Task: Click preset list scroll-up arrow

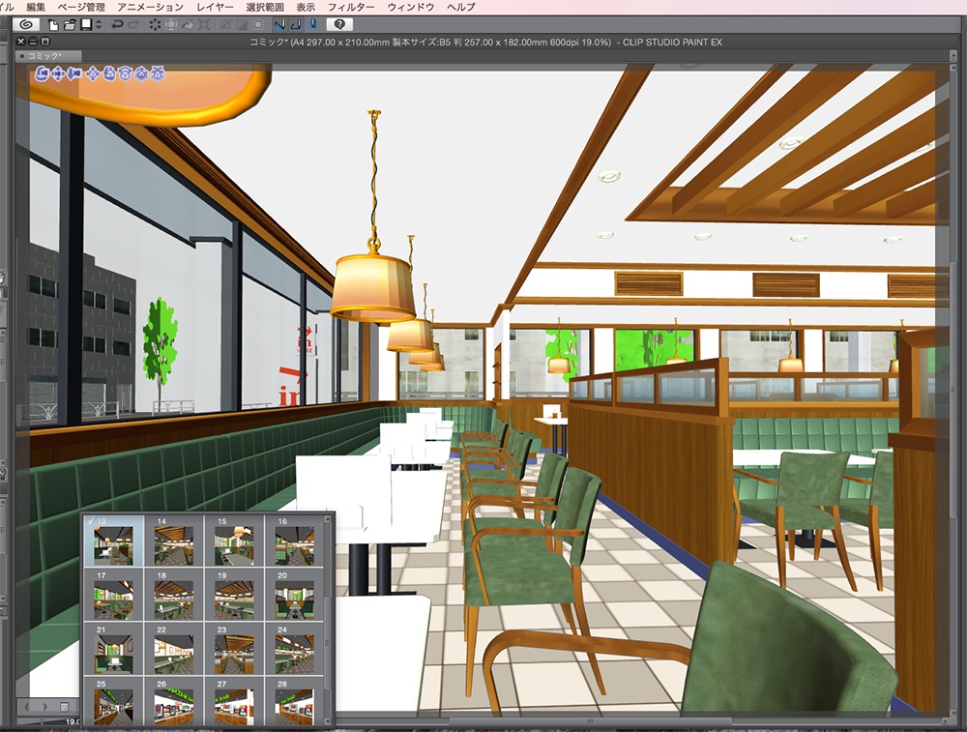Action: pos(328,519)
